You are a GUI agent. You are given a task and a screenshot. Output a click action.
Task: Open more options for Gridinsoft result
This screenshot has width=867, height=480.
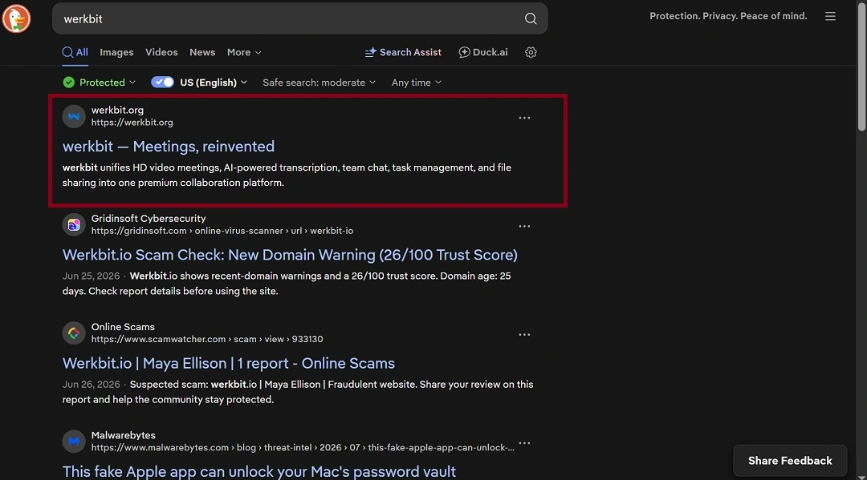pyautogui.click(x=524, y=226)
